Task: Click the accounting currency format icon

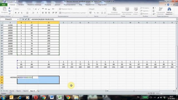Action: click(90, 13)
